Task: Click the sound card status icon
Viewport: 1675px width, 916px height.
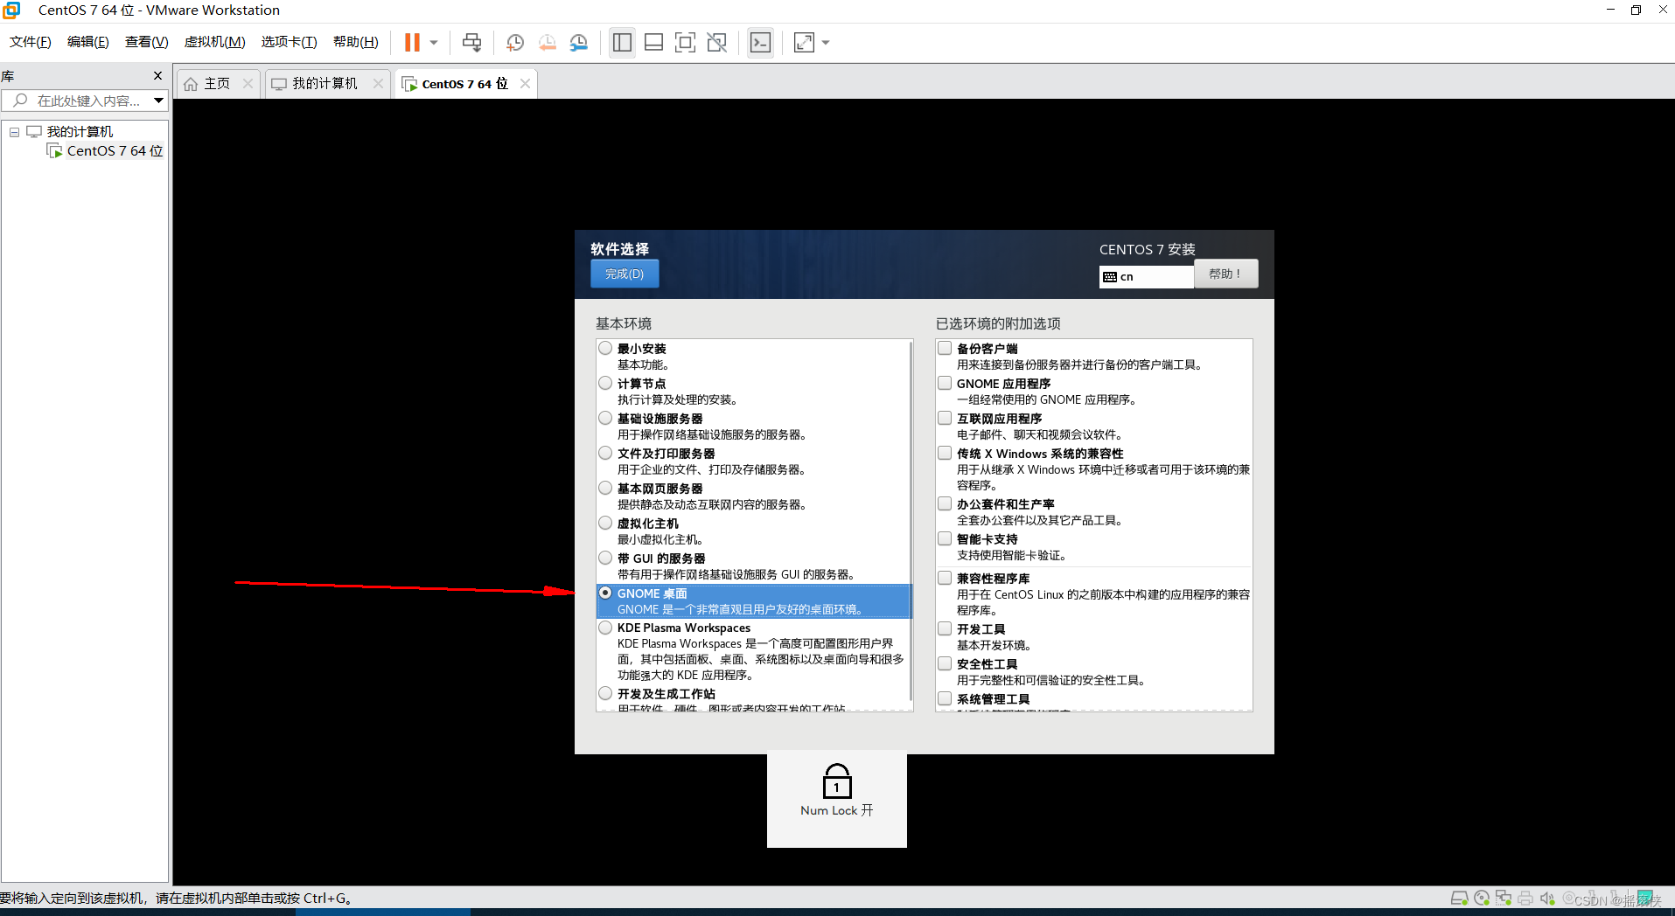Action: pos(1547,899)
